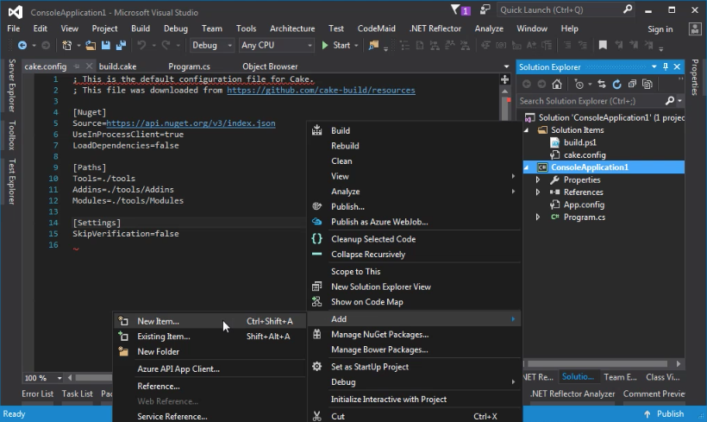Click the Save All toolbar icon
707x422 pixels.
(x=121, y=45)
